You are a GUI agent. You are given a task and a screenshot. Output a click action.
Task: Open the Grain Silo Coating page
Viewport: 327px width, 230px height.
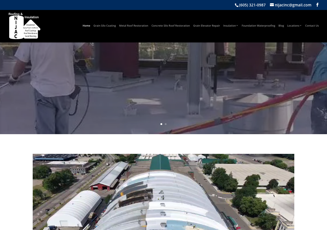coord(104,26)
